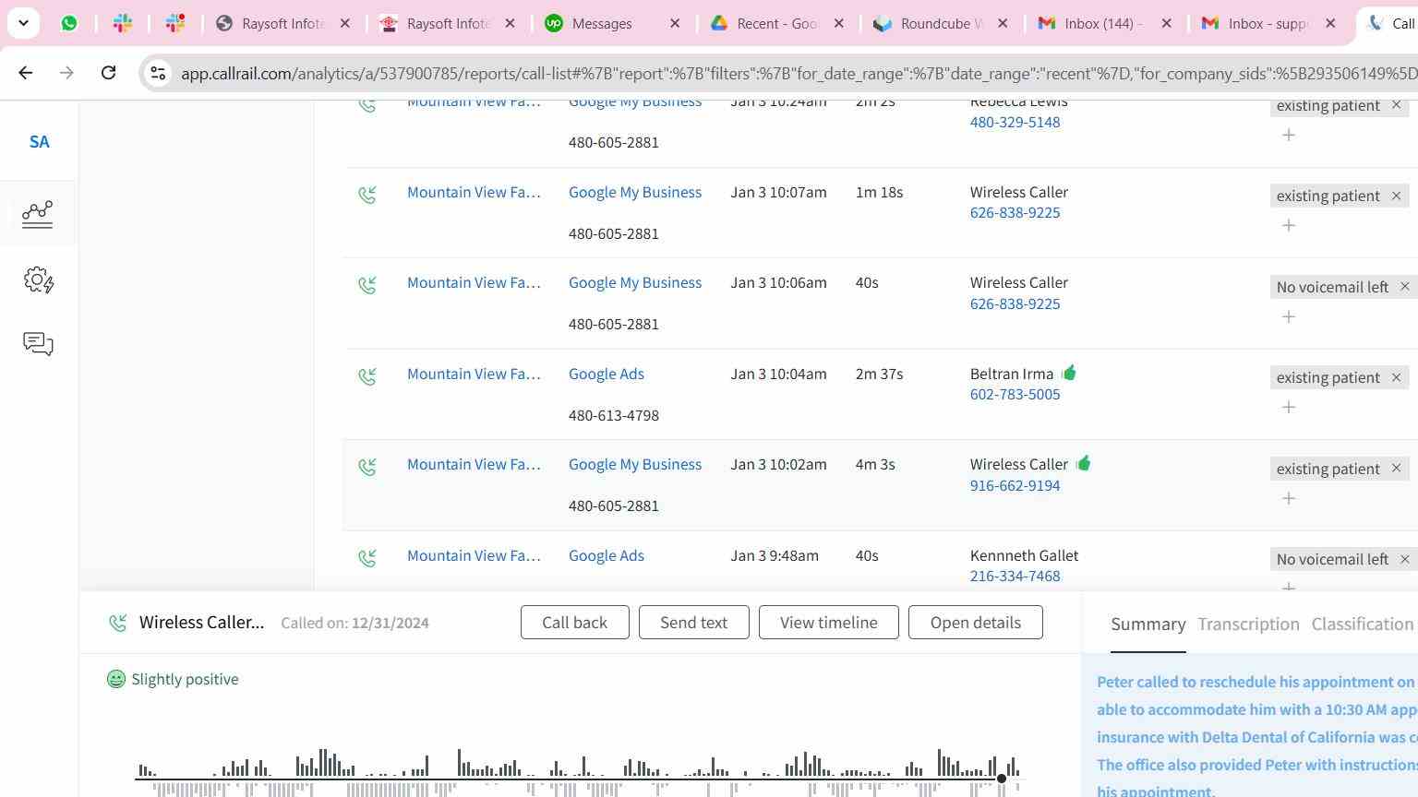This screenshot has height=797, width=1418.
Task: Click the inbound call icon for the 10:02am call
Action: (x=367, y=467)
